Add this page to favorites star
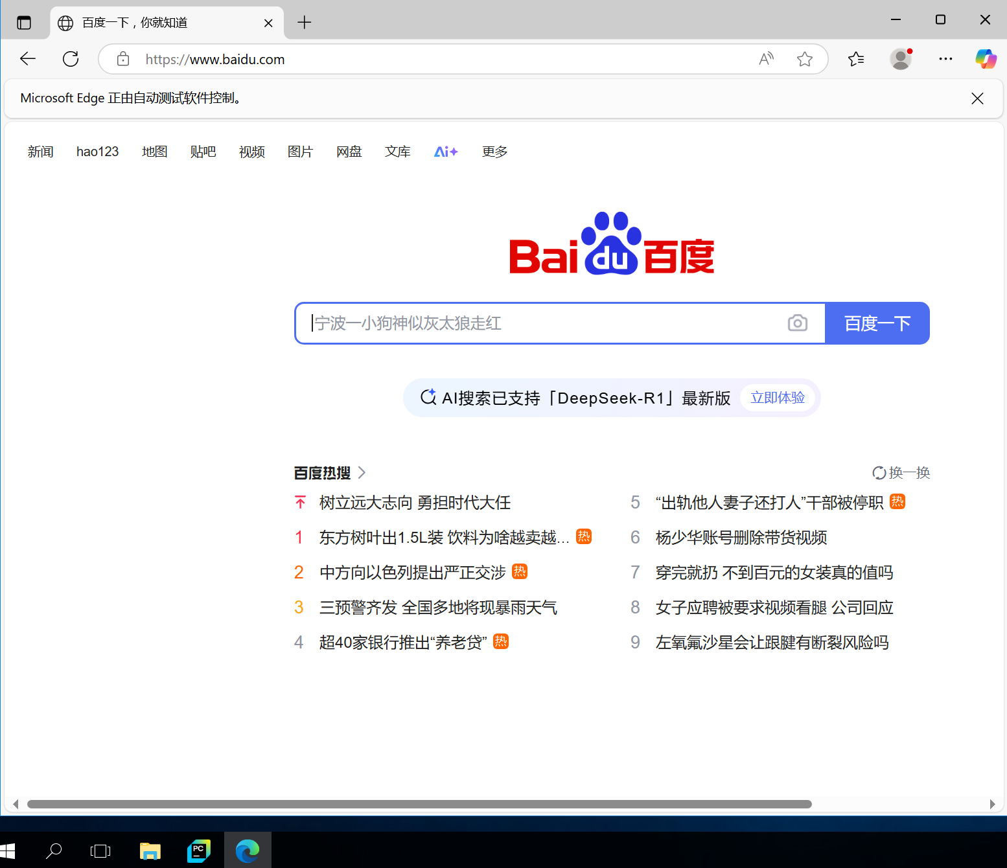The height and width of the screenshot is (868, 1007). [x=805, y=59]
